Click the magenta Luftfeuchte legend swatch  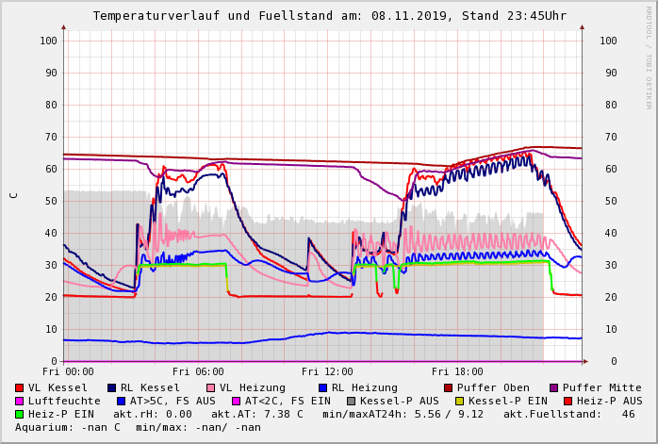click(19, 401)
